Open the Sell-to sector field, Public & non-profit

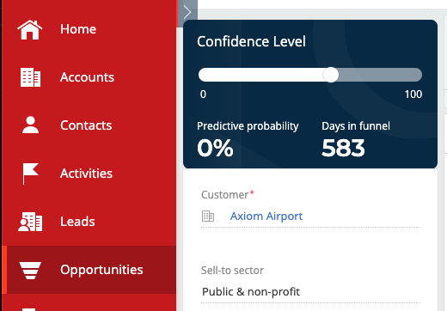(310, 292)
